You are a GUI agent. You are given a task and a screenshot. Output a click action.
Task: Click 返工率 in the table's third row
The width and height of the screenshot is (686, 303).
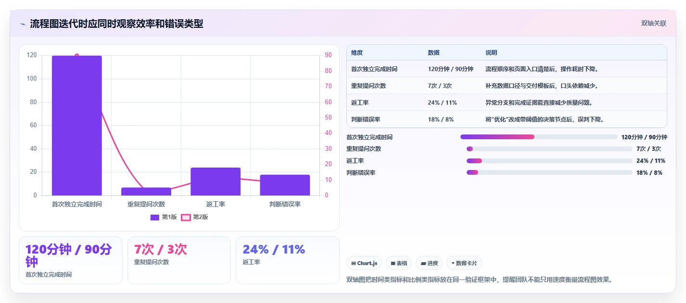(360, 103)
